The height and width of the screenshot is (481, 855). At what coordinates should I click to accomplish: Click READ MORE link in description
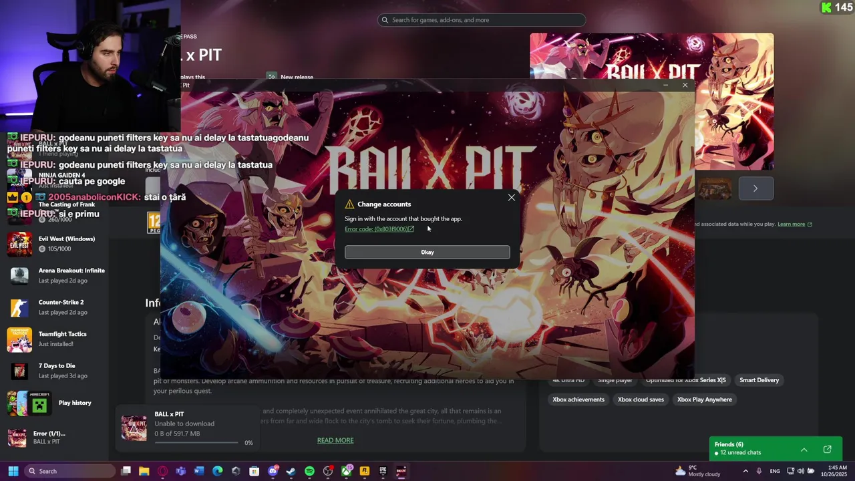(335, 440)
